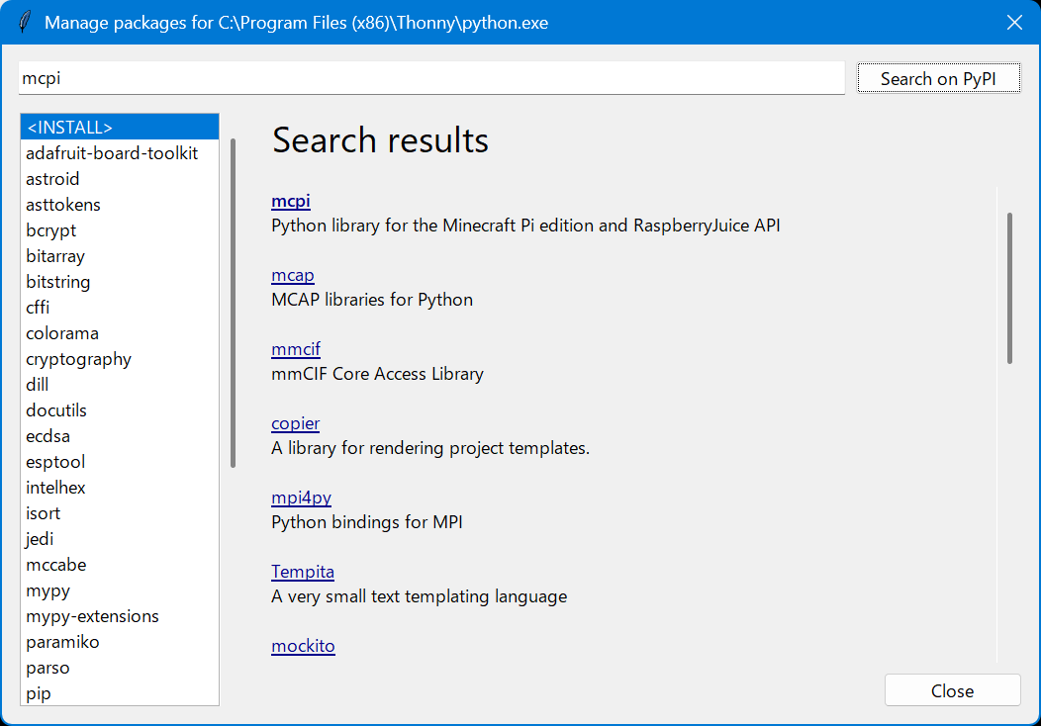This screenshot has width=1041, height=726.
Task: Focus the package search field containing mcpi
Action: [x=431, y=78]
